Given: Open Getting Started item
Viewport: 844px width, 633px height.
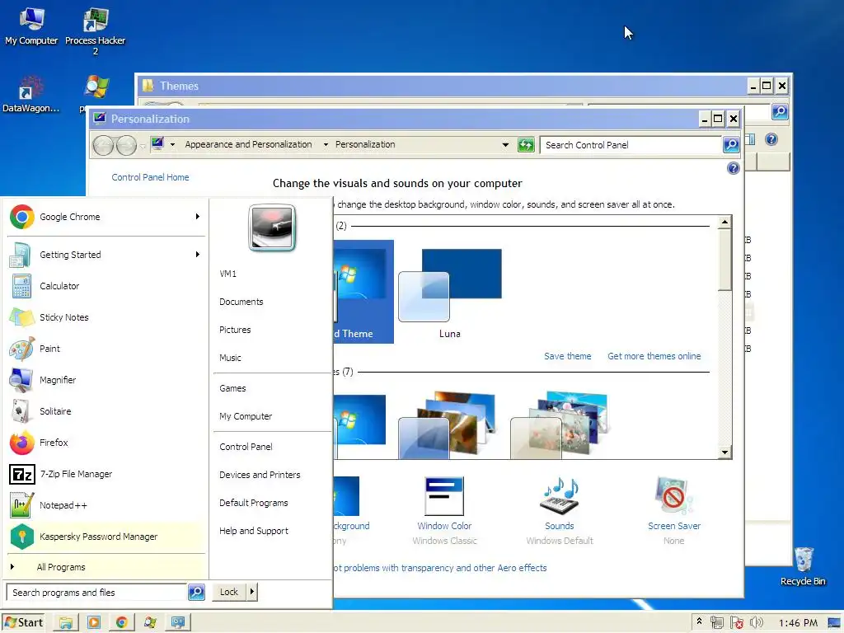Looking at the screenshot, I should pyautogui.click(x=105, y=255).
